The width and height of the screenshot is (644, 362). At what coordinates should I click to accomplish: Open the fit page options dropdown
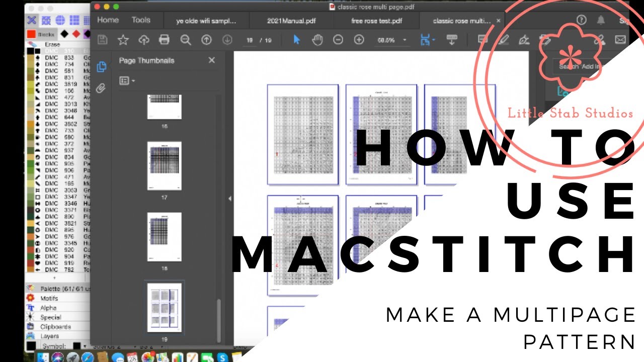tap(433, 40)
